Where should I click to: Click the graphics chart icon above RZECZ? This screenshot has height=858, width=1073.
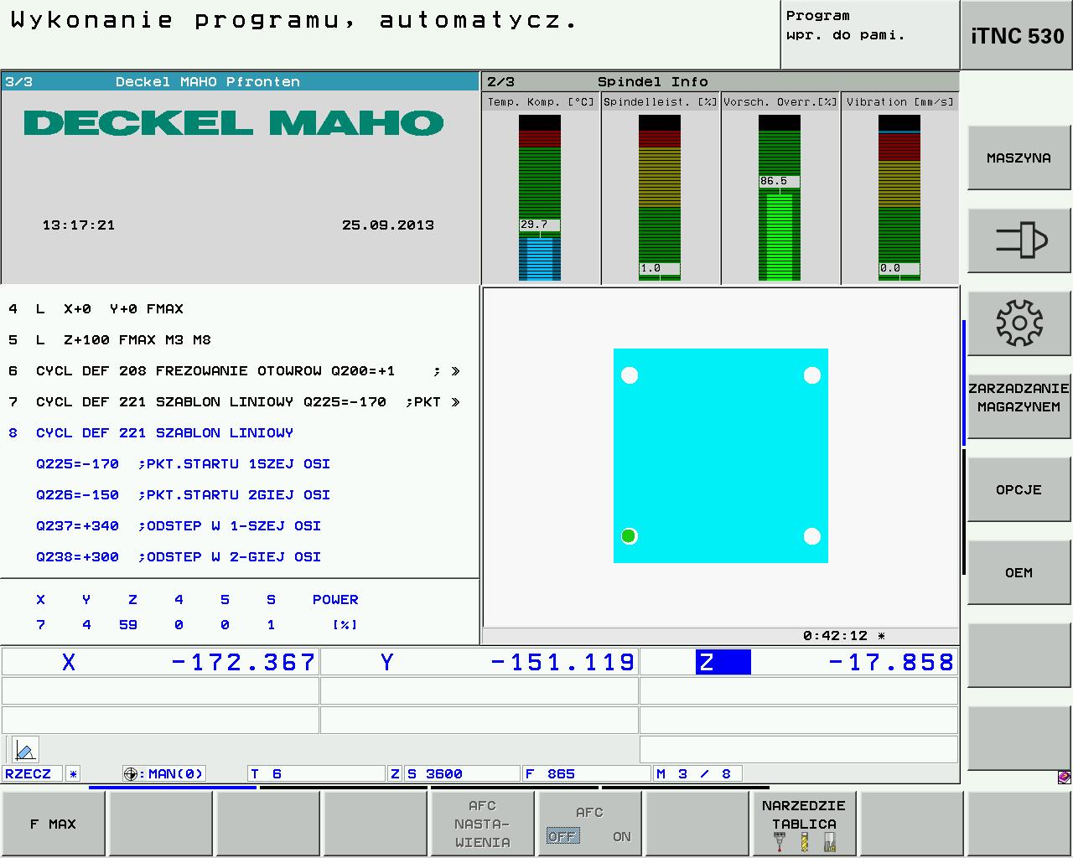[25, 750]
